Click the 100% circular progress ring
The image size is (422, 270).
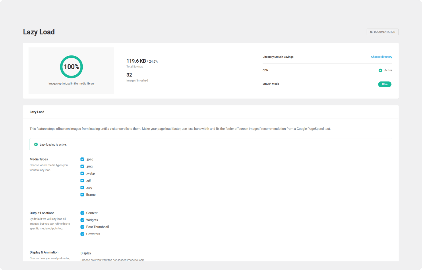tap(71, 67)
